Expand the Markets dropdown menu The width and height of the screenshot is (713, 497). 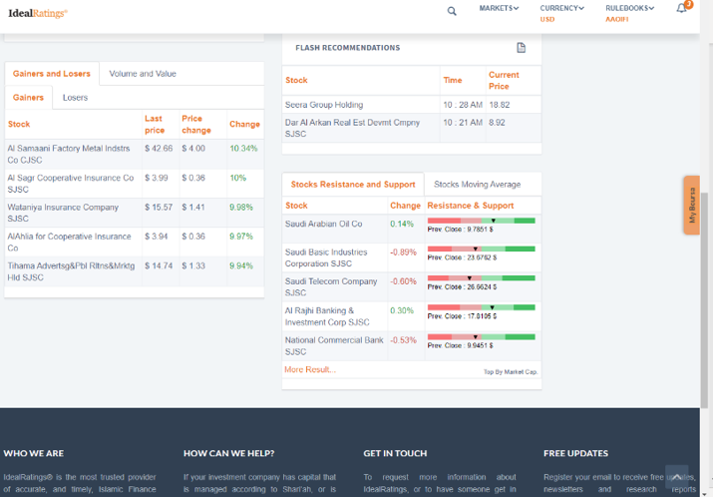[499, 8]
